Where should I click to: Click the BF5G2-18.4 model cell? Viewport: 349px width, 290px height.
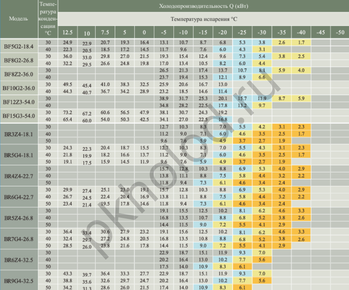19,47
